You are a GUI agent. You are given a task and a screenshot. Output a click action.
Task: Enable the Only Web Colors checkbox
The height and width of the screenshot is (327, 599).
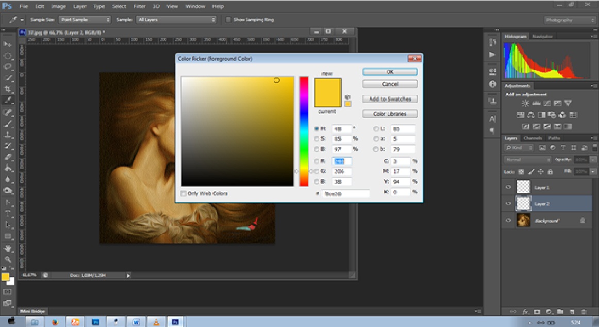(184, 193)
